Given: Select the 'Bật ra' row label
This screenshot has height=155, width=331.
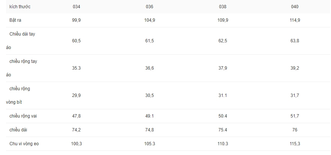Looking at the screenshot, I should pyautogui.click(x=15, y=21).
